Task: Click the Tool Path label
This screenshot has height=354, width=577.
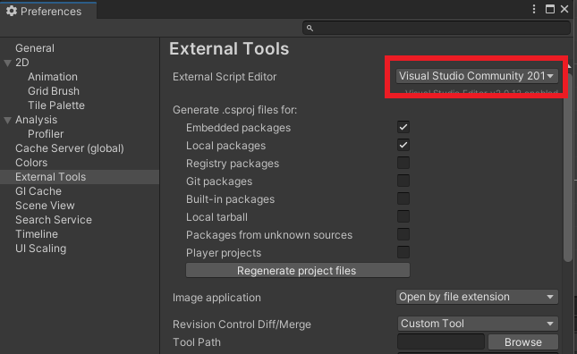Action: pos(197,342)
